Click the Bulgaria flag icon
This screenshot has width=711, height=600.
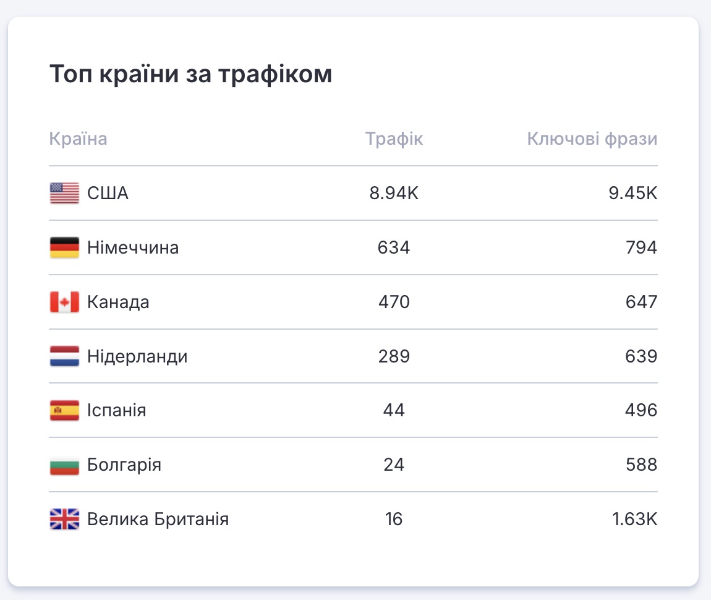[64, 465]
